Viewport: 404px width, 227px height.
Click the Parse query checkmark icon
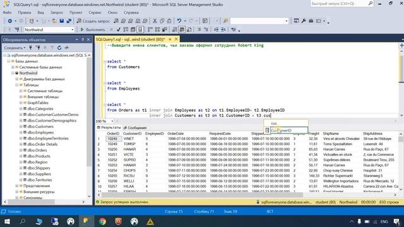[x=119, y=30]
